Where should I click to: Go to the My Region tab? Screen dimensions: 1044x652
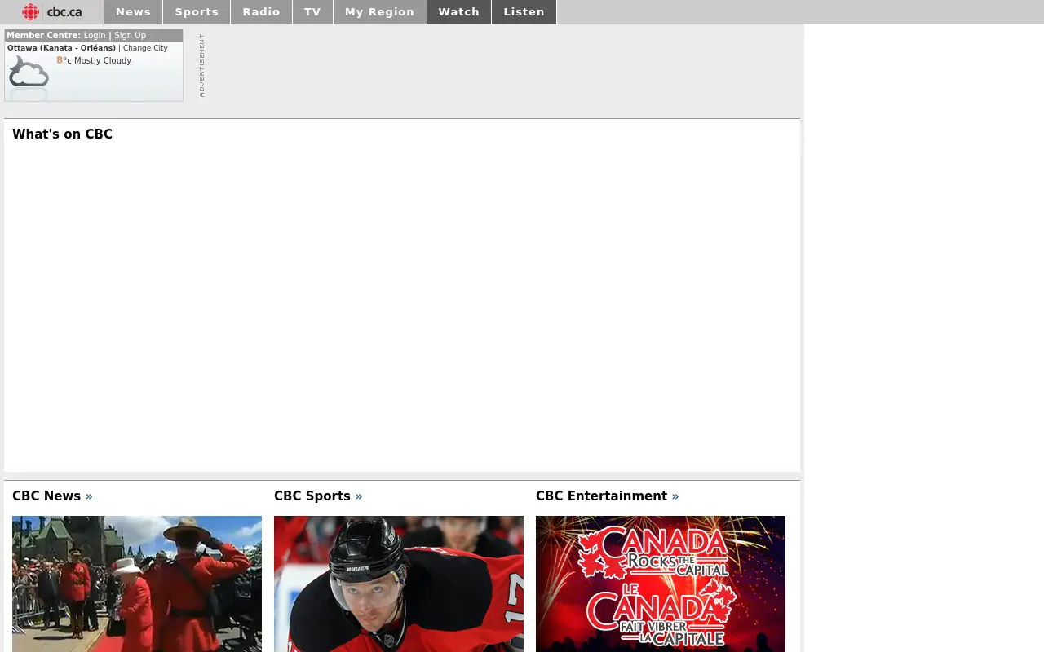(379, 12)
